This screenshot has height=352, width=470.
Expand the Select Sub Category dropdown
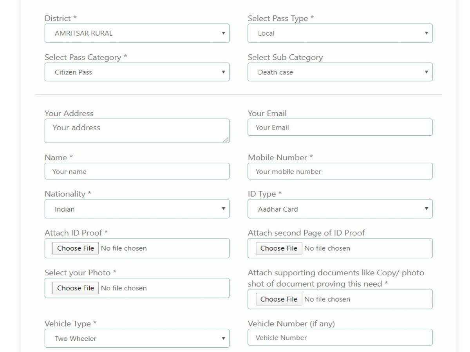pyautogui.click(x=340, y=72)
